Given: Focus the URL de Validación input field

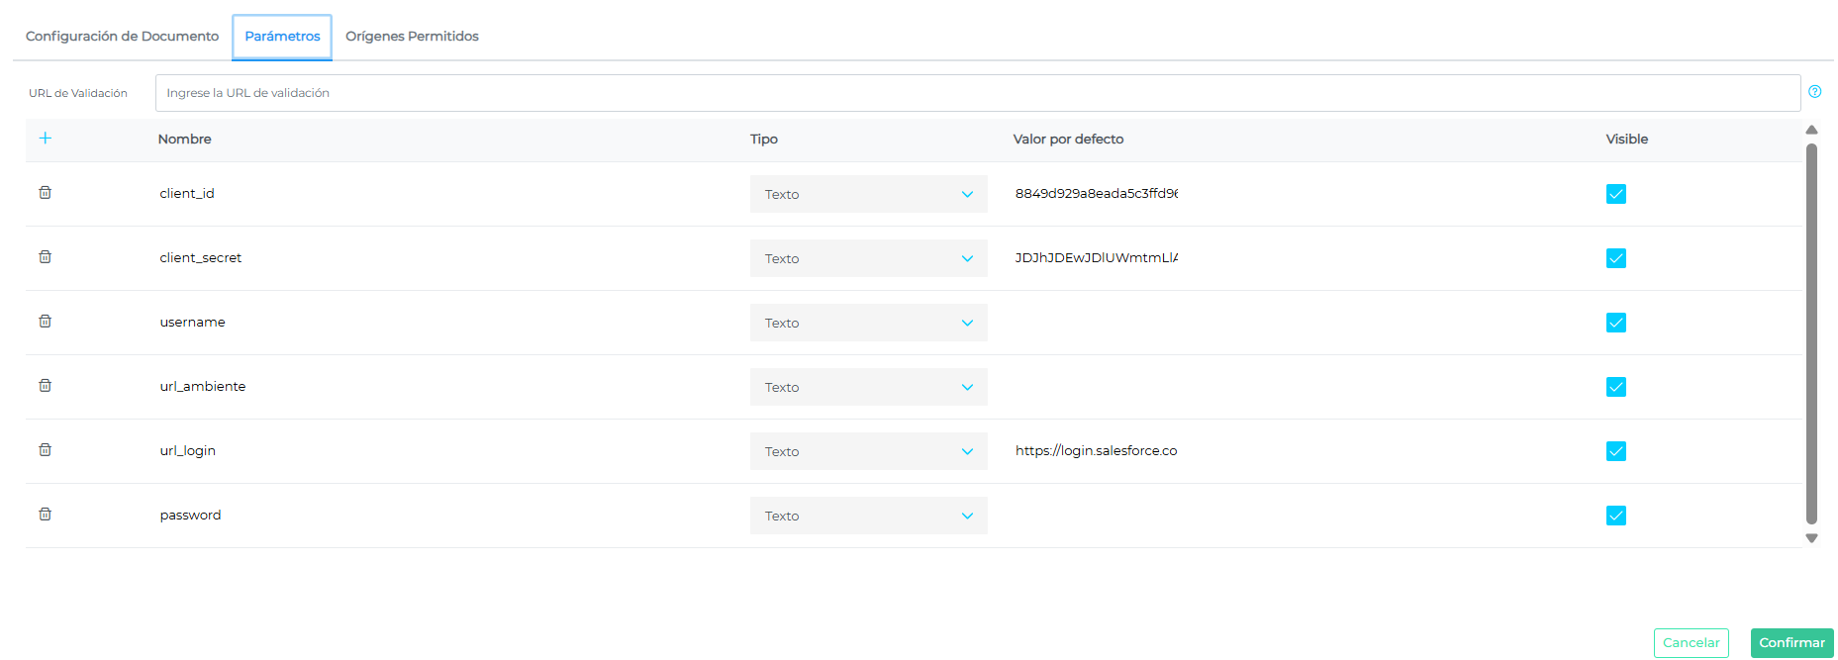Looking at the screenshot, I should click(x=977, y=93).
